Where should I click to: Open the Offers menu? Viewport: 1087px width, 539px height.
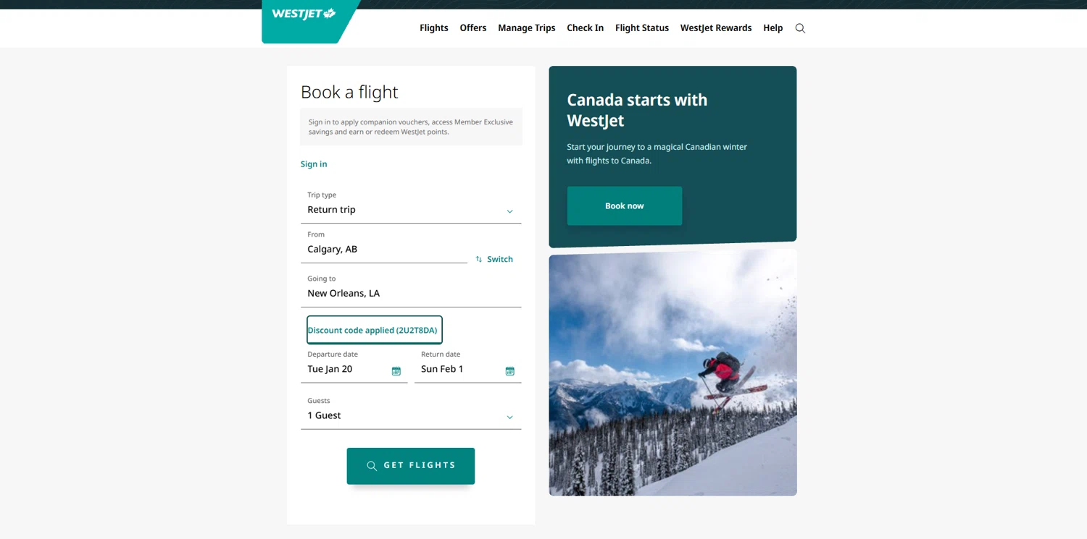point(472,28)
